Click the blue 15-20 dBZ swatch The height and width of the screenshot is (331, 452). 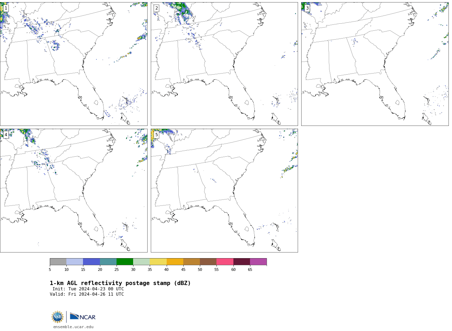(x=91, y=262)
